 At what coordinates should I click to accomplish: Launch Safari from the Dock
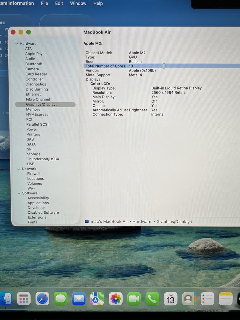click(x=42, y=299)
